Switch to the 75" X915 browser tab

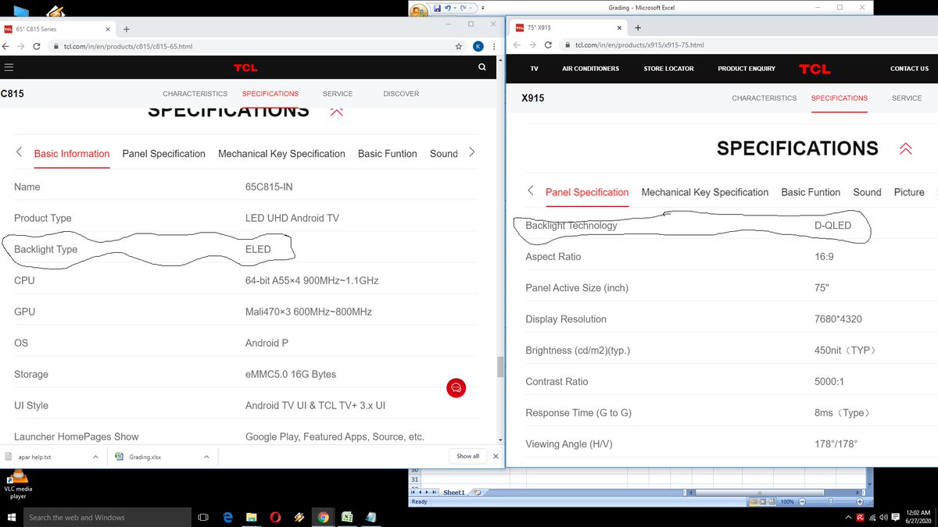point(563,27)
